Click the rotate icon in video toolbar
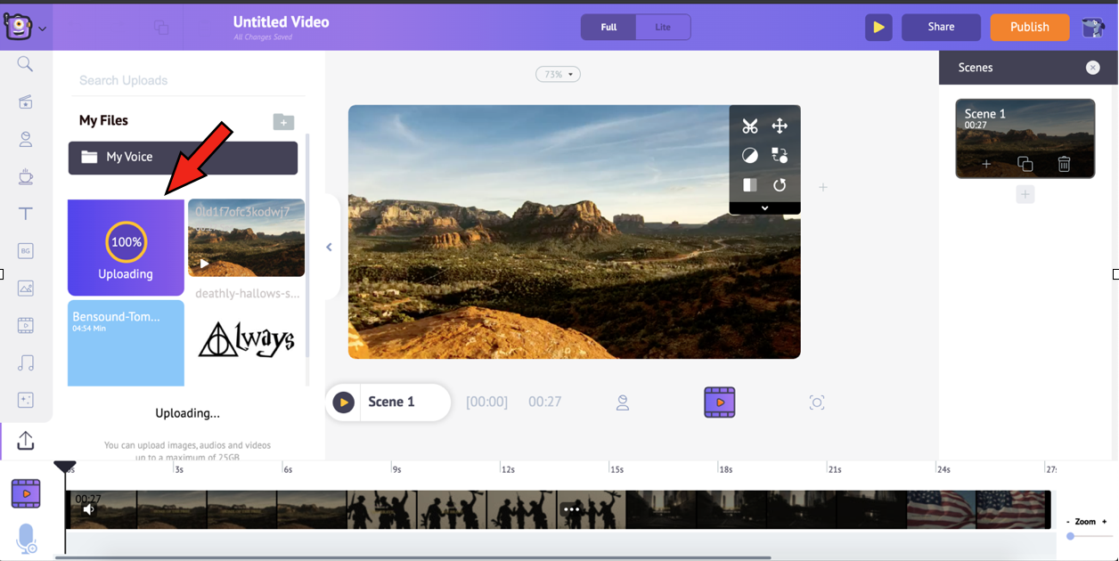The width and height of the screenshot is (1119, 561). point(780,185)
